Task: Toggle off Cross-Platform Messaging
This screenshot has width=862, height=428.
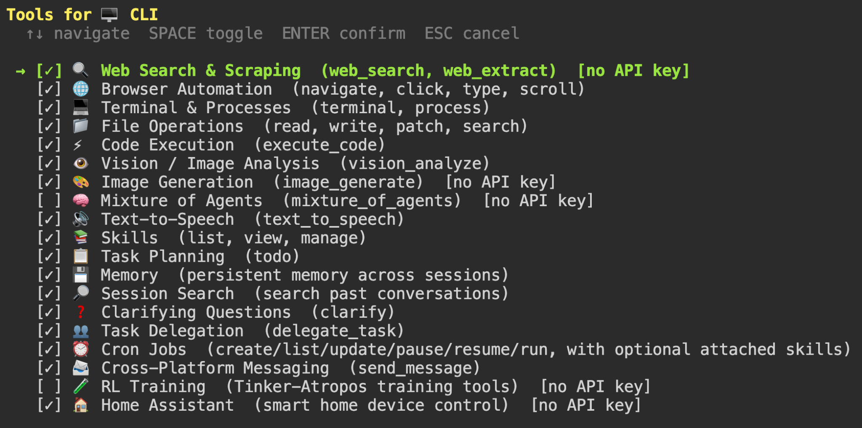Action: tap(49, 367)
